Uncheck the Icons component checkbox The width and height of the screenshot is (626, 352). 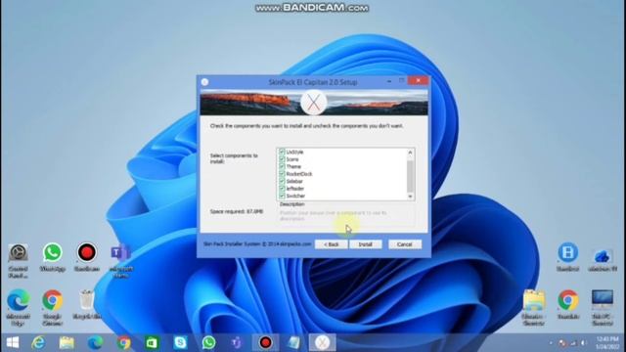click(x=282, y=159)
